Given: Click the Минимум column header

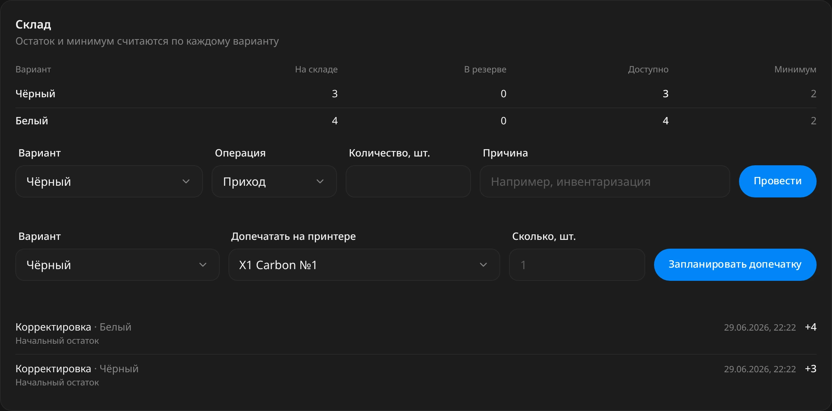Looking at the screenshot, I should [x=795, y=69].
